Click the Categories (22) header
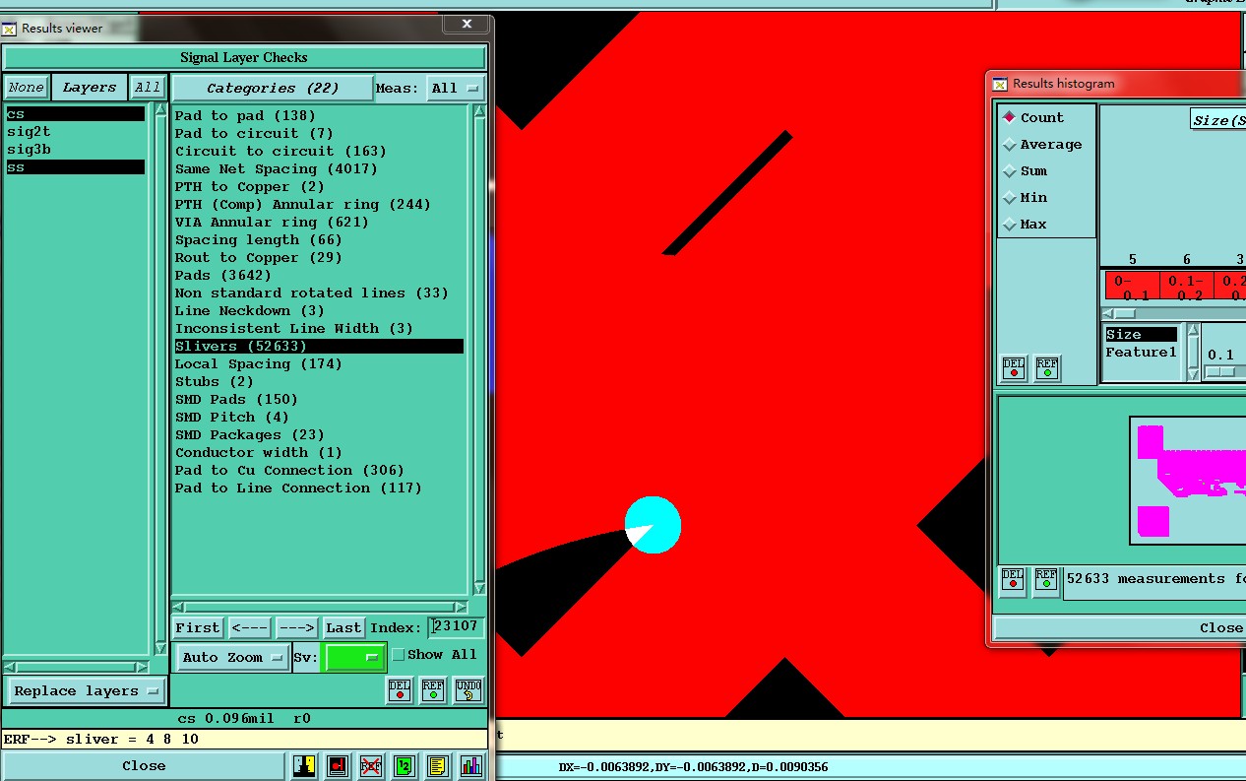 coord(273,88)
